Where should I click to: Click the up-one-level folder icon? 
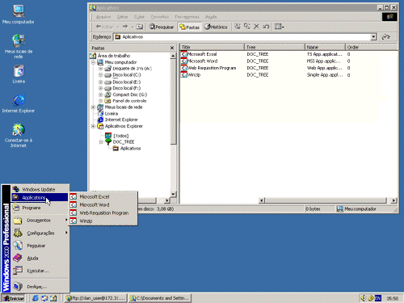coord(140,27)
